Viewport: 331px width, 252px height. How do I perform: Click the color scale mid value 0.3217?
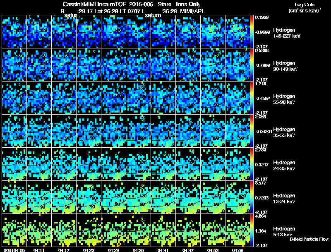click(x=262, y=165)
